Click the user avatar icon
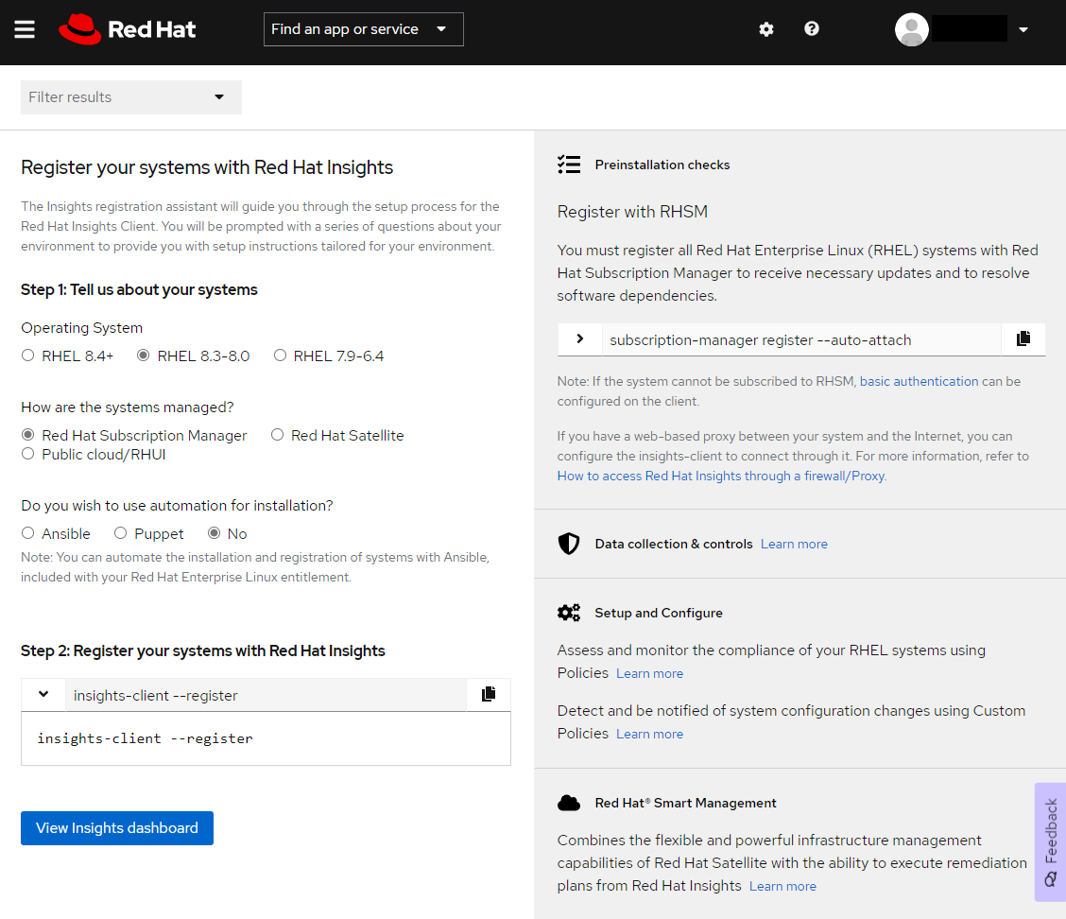Viewport: 1066px width, 919px height. tap(911, 29)
